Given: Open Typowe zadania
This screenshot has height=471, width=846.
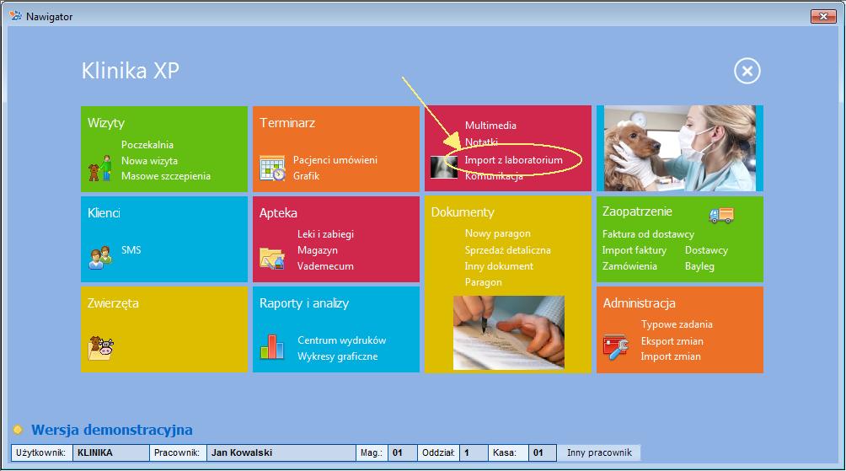Looking at the screenshot, I should [x=677, y=324].
